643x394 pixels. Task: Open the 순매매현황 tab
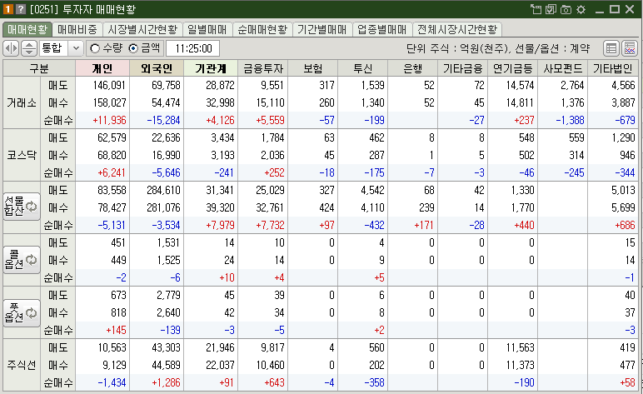262,29
